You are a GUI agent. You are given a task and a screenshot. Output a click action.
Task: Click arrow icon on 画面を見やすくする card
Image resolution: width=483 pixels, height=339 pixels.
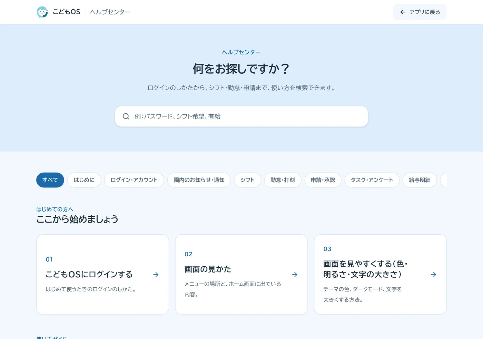coord(434,275)
